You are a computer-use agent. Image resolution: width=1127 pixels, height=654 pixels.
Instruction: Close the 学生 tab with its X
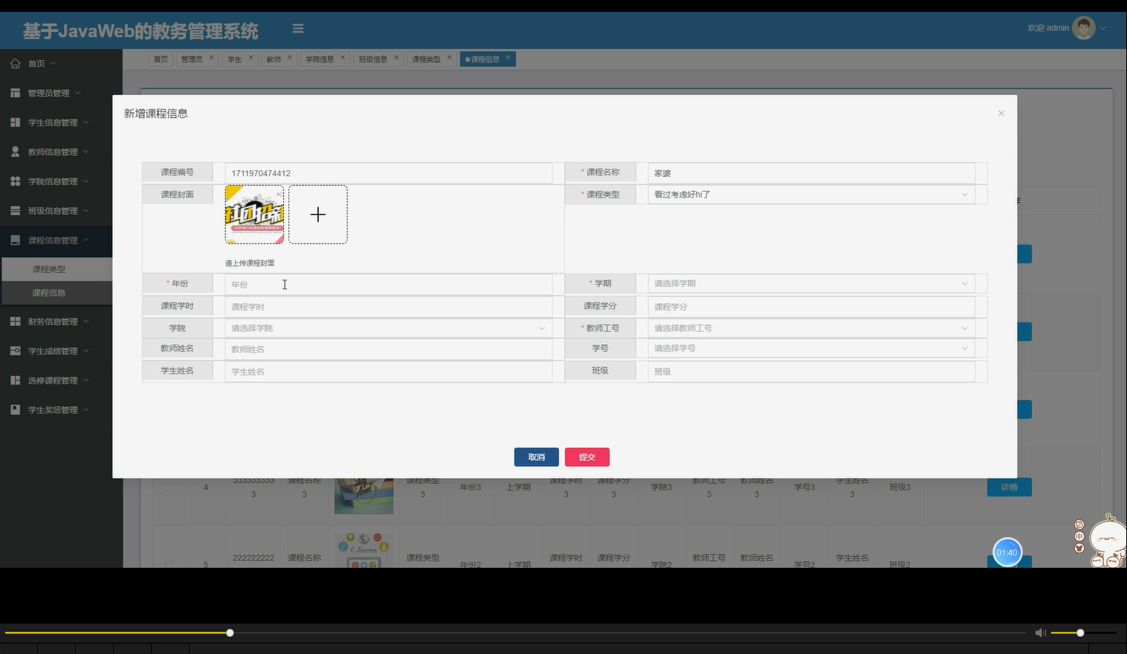click(251, 57)
